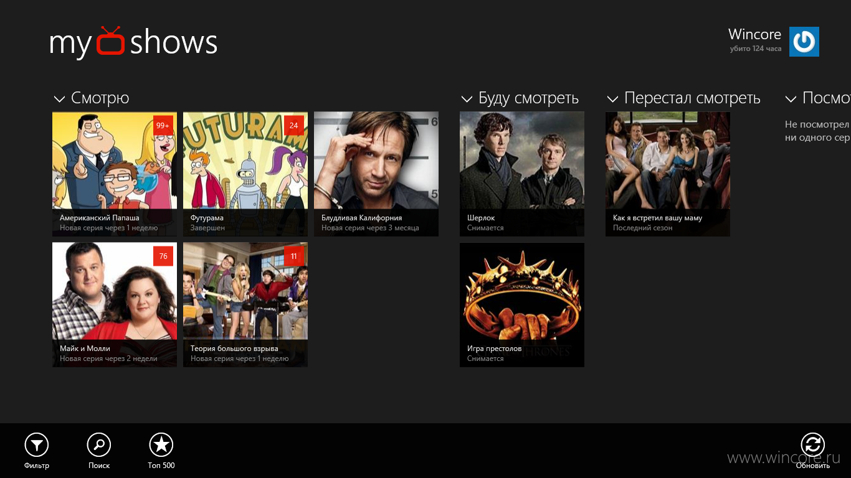Click the 76 badge on Майк и Молли

[163, 256]
